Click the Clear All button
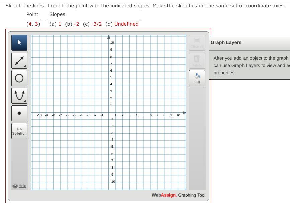The height and width of the screenshot is (203, 290). [197, 43]
